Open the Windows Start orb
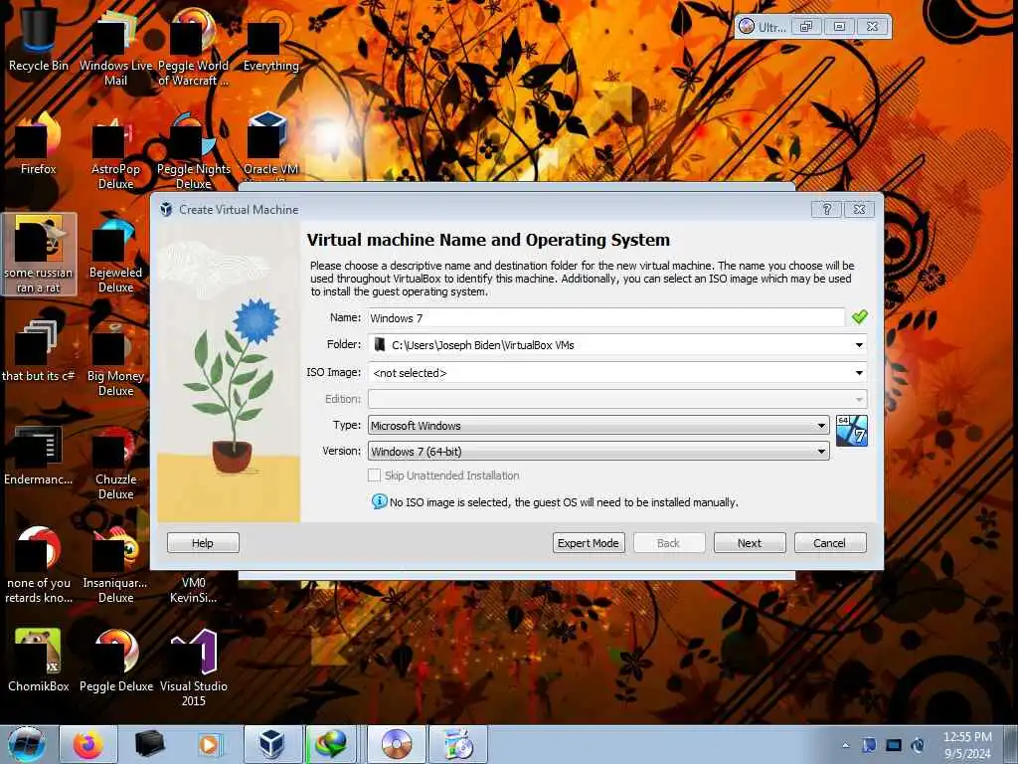The width and height of the screenshot is (1018, 764). pos(27,744)
